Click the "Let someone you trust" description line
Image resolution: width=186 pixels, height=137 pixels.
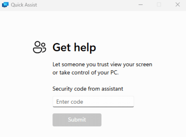[102, 64]
